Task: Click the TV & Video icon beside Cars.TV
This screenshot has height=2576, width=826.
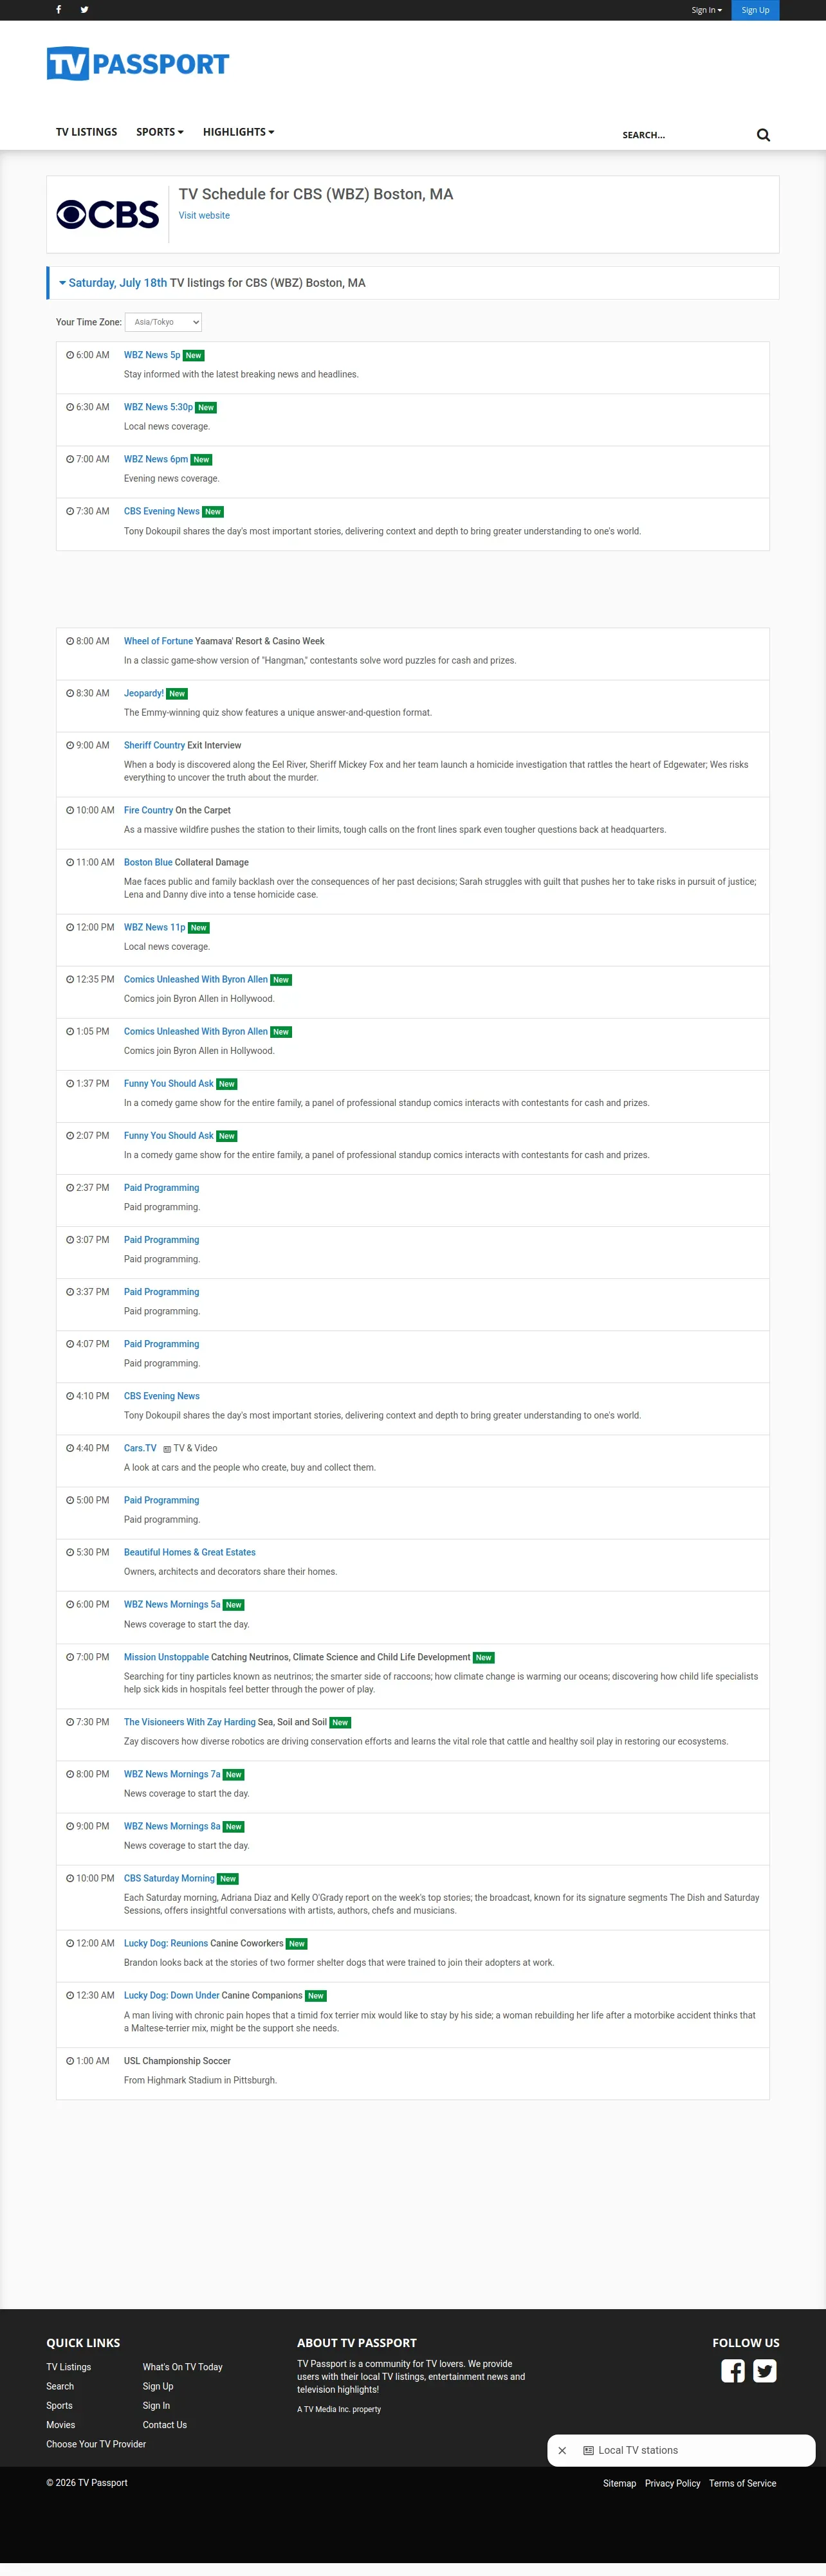Action: coord(167,1449)
